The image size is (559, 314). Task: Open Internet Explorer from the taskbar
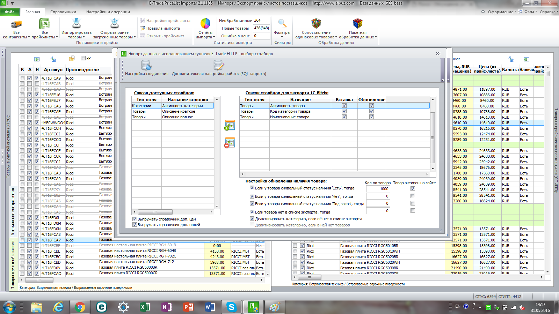(x=58, y=307)
